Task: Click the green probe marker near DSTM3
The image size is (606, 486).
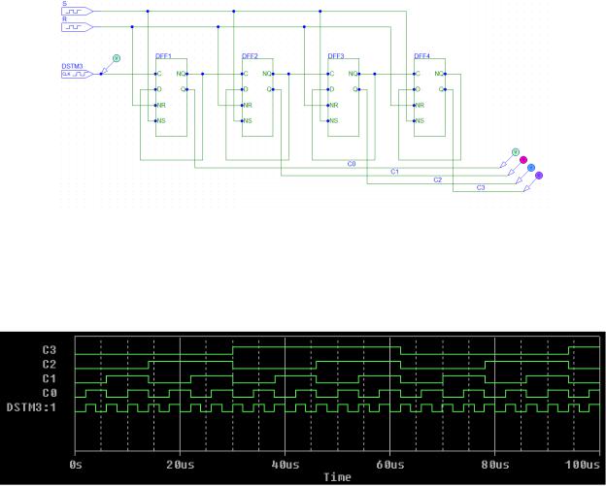Action: (x=117, y=58)
